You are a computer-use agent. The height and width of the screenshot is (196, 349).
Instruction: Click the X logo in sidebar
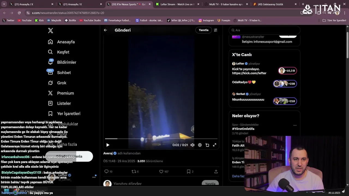coord(50,30)
